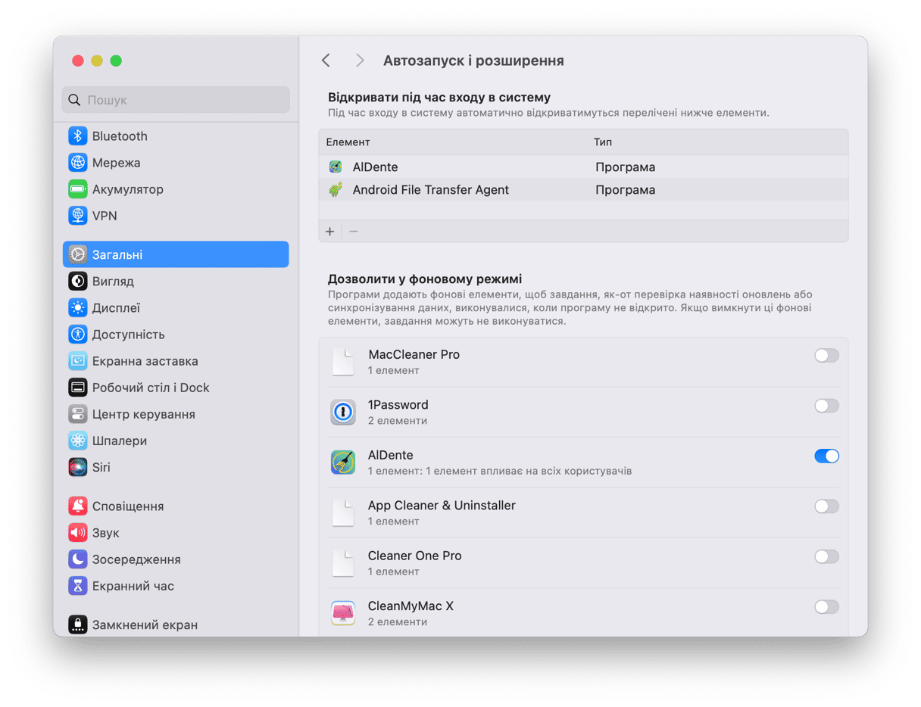921x707 pixels.
Task: Select Android File Transfer Agent row
Action: click(x=583, y=190)
